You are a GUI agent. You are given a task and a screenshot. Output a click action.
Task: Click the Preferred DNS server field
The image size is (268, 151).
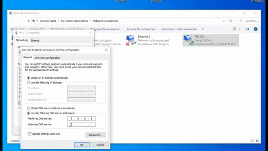pos(81,118)
